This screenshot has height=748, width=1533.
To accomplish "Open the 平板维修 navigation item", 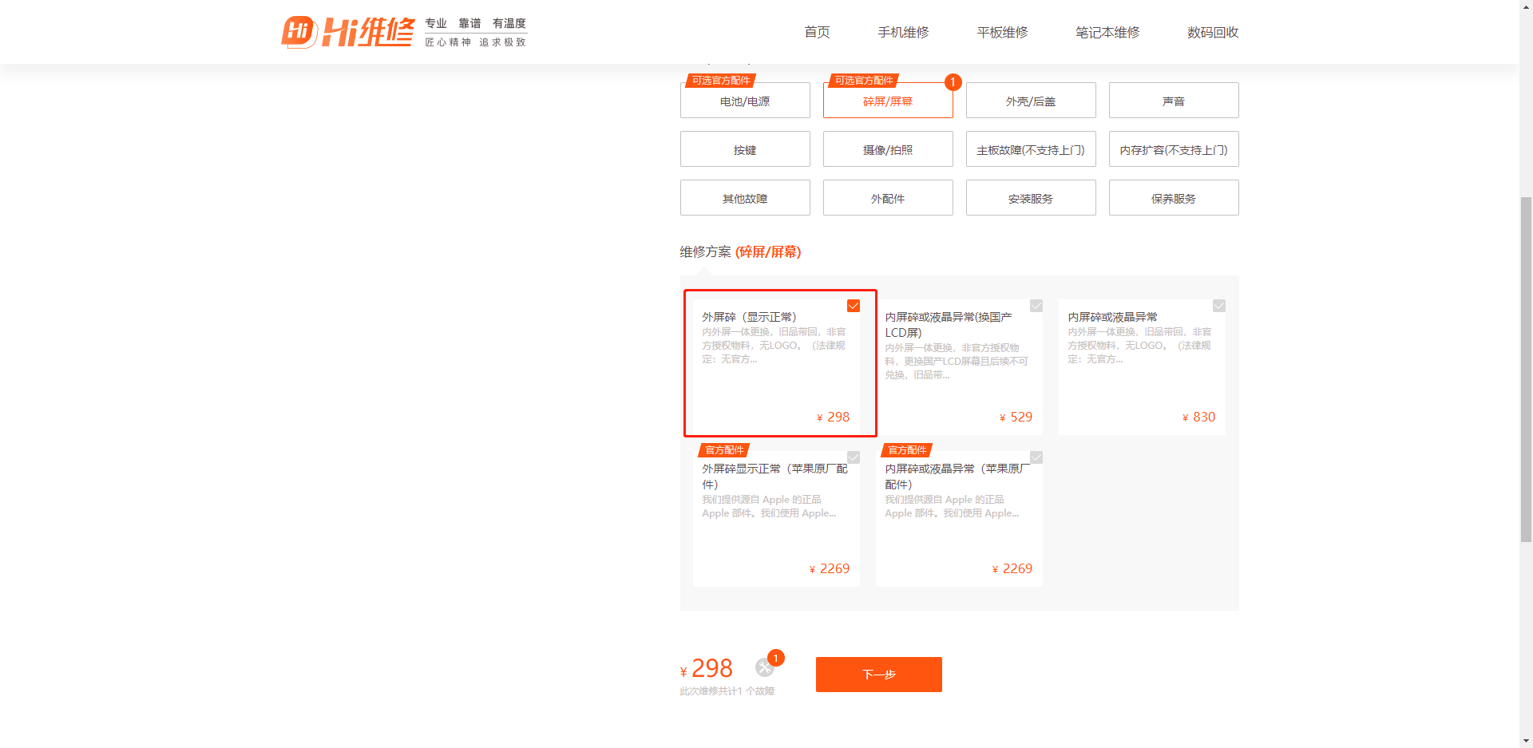I will point(1002,32).
